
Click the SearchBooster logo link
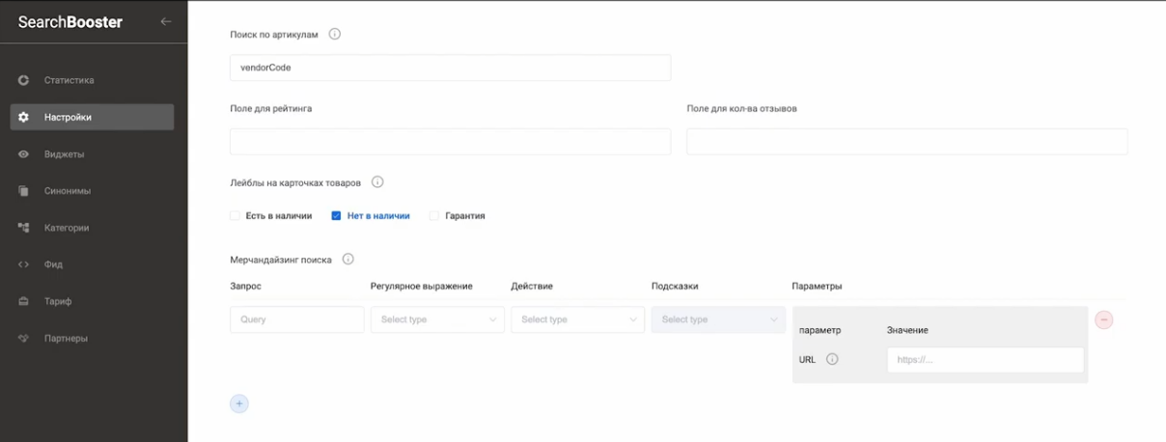point(70,21)
